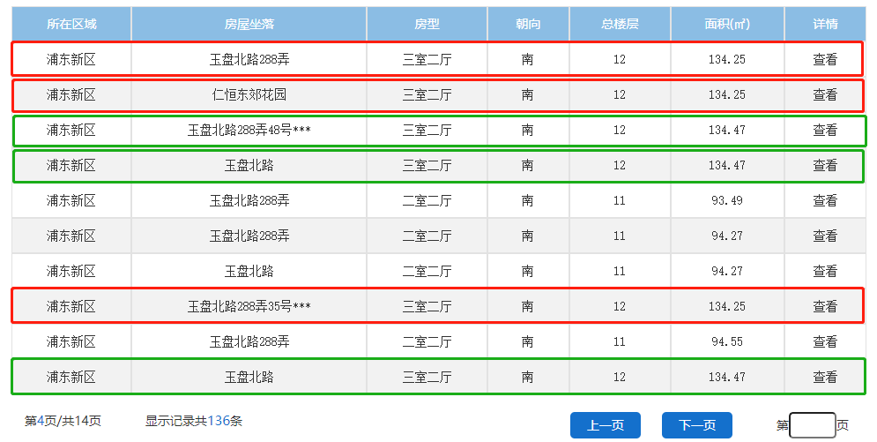The image size is (877, 442).
Task: Select floor count 11 in 93.49 row
Action: (619, 200)
